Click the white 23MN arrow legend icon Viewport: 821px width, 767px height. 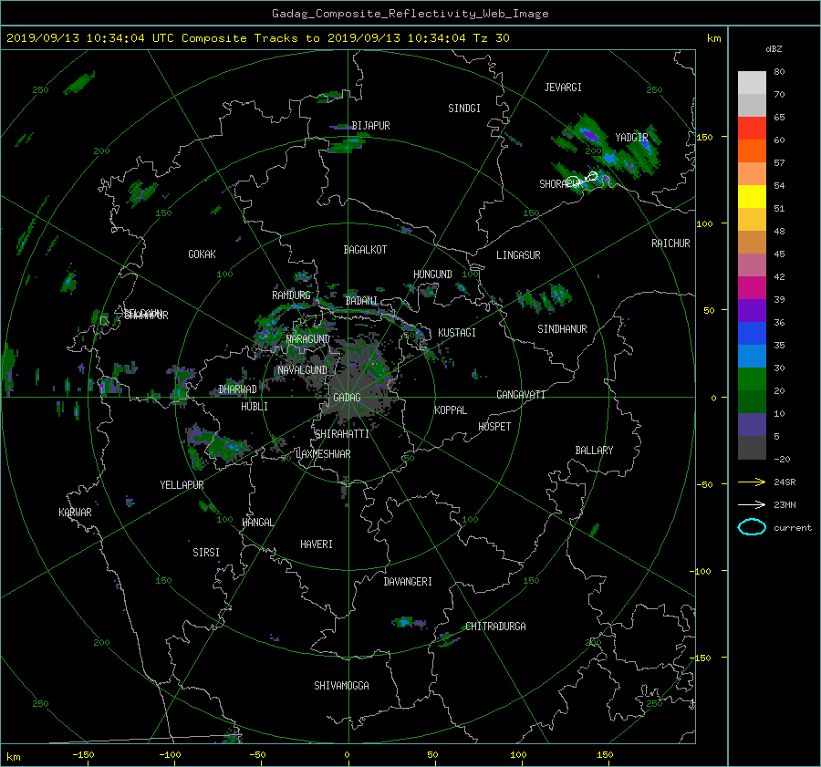[752, 504]
